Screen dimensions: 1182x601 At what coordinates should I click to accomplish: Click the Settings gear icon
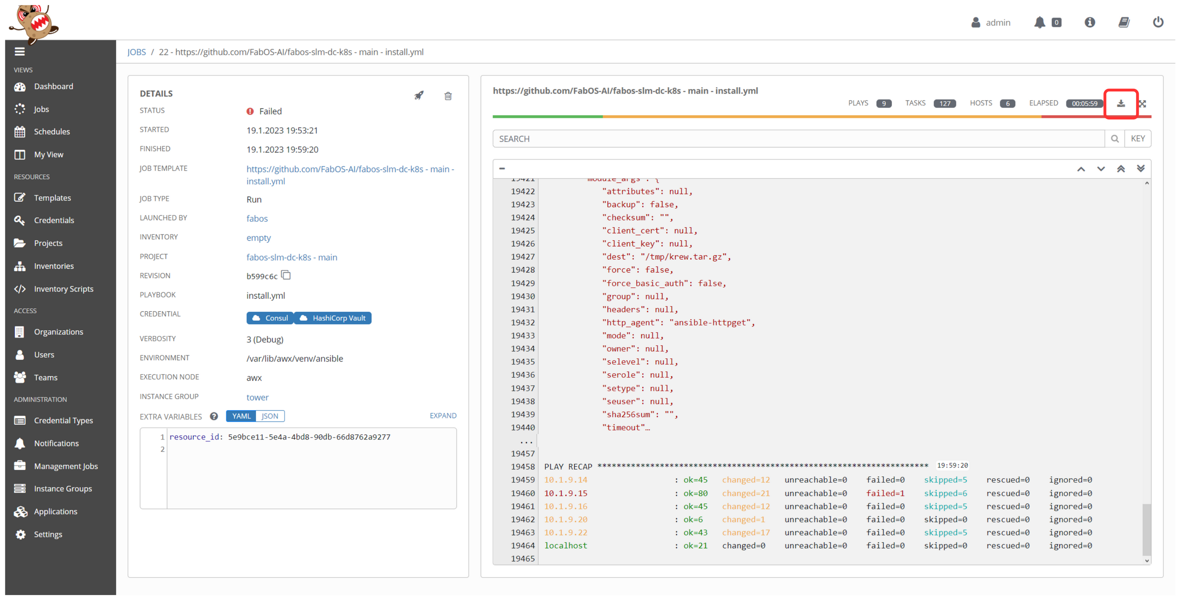(20, 534)
